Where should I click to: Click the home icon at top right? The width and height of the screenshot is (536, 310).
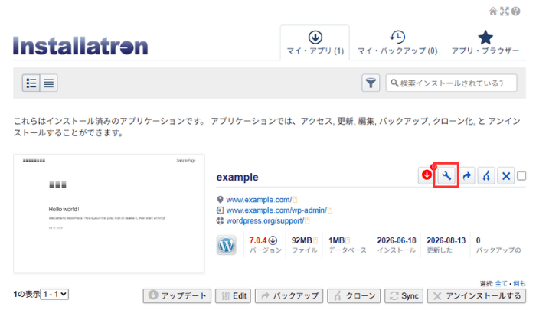coord(493,11)
